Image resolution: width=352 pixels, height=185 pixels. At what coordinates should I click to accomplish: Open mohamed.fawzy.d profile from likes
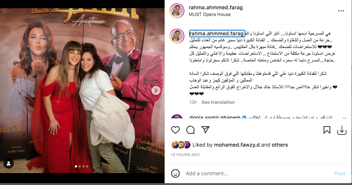[x=237, y=145]
